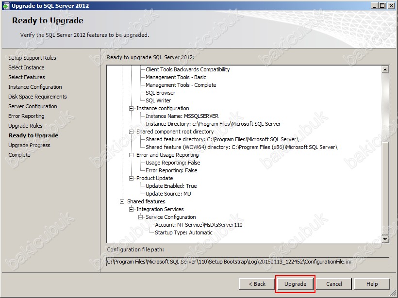This screenshot has height=298, width=398.
Task: Open the Server Configuration step
Action: (x=33, y=106)
